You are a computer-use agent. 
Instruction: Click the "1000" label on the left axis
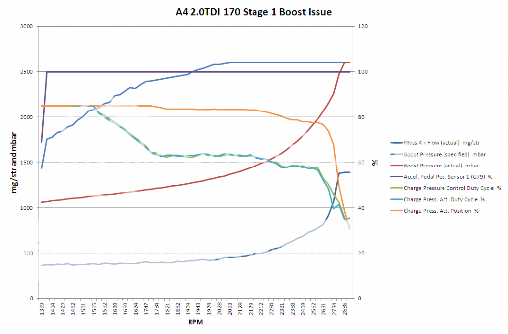tap(27, 208)
